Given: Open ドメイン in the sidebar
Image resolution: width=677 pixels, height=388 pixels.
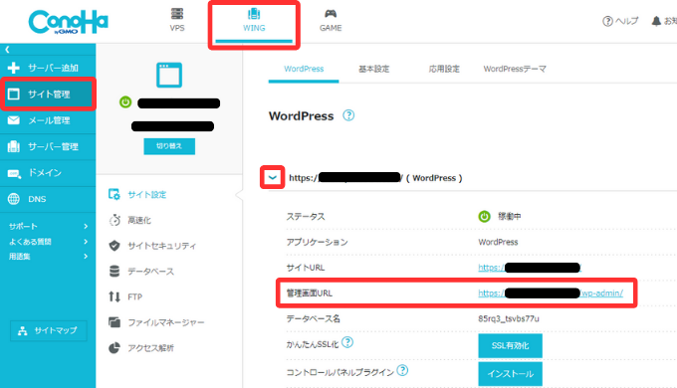Looking at the screenshot, I should (48, 173).
